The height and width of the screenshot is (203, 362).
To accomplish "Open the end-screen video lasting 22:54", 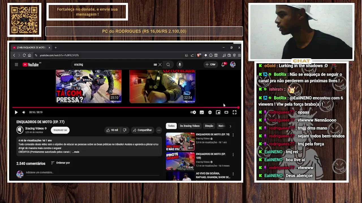I will point(162,86).
